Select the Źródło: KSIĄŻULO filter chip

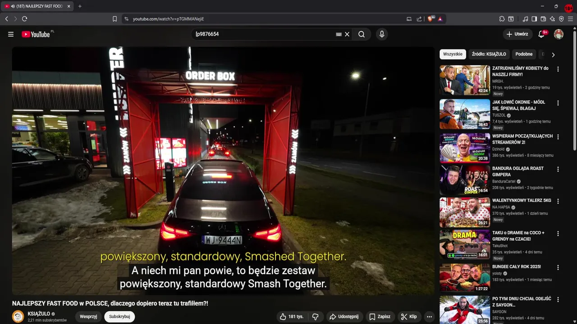click(489, 54)
